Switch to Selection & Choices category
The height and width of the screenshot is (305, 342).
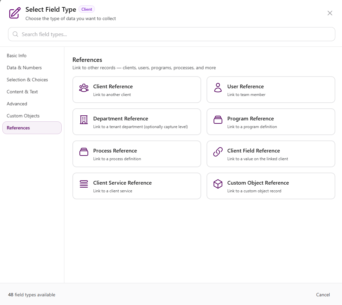coord(32,80)
